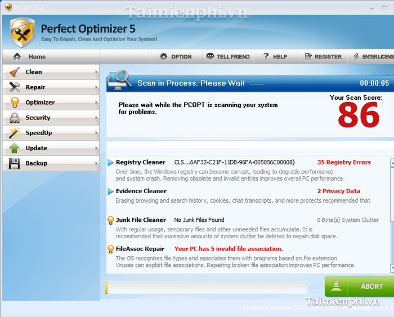Click the REGISTER notepad icon
Screen dimensions: 394x317
(x=308, y=56)
